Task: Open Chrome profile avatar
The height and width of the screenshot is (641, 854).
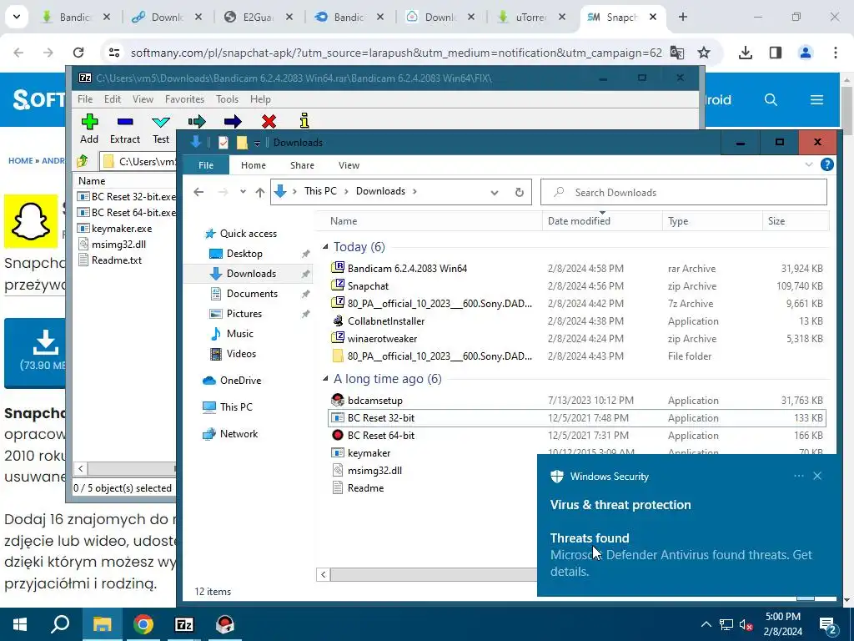Action: click(x=805, y=53)
